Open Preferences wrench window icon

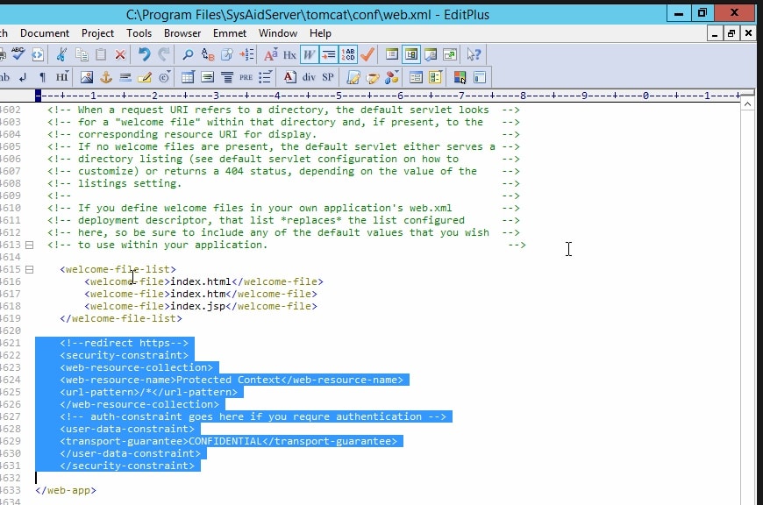pos(431,54)
